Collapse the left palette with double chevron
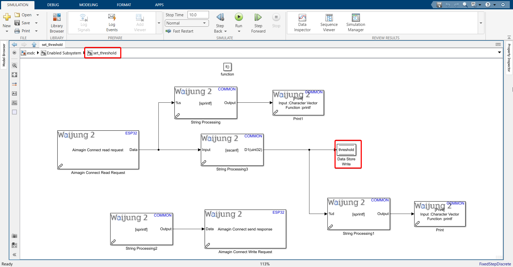The width and height of the screenshot is (513, 267). [14, 254]
